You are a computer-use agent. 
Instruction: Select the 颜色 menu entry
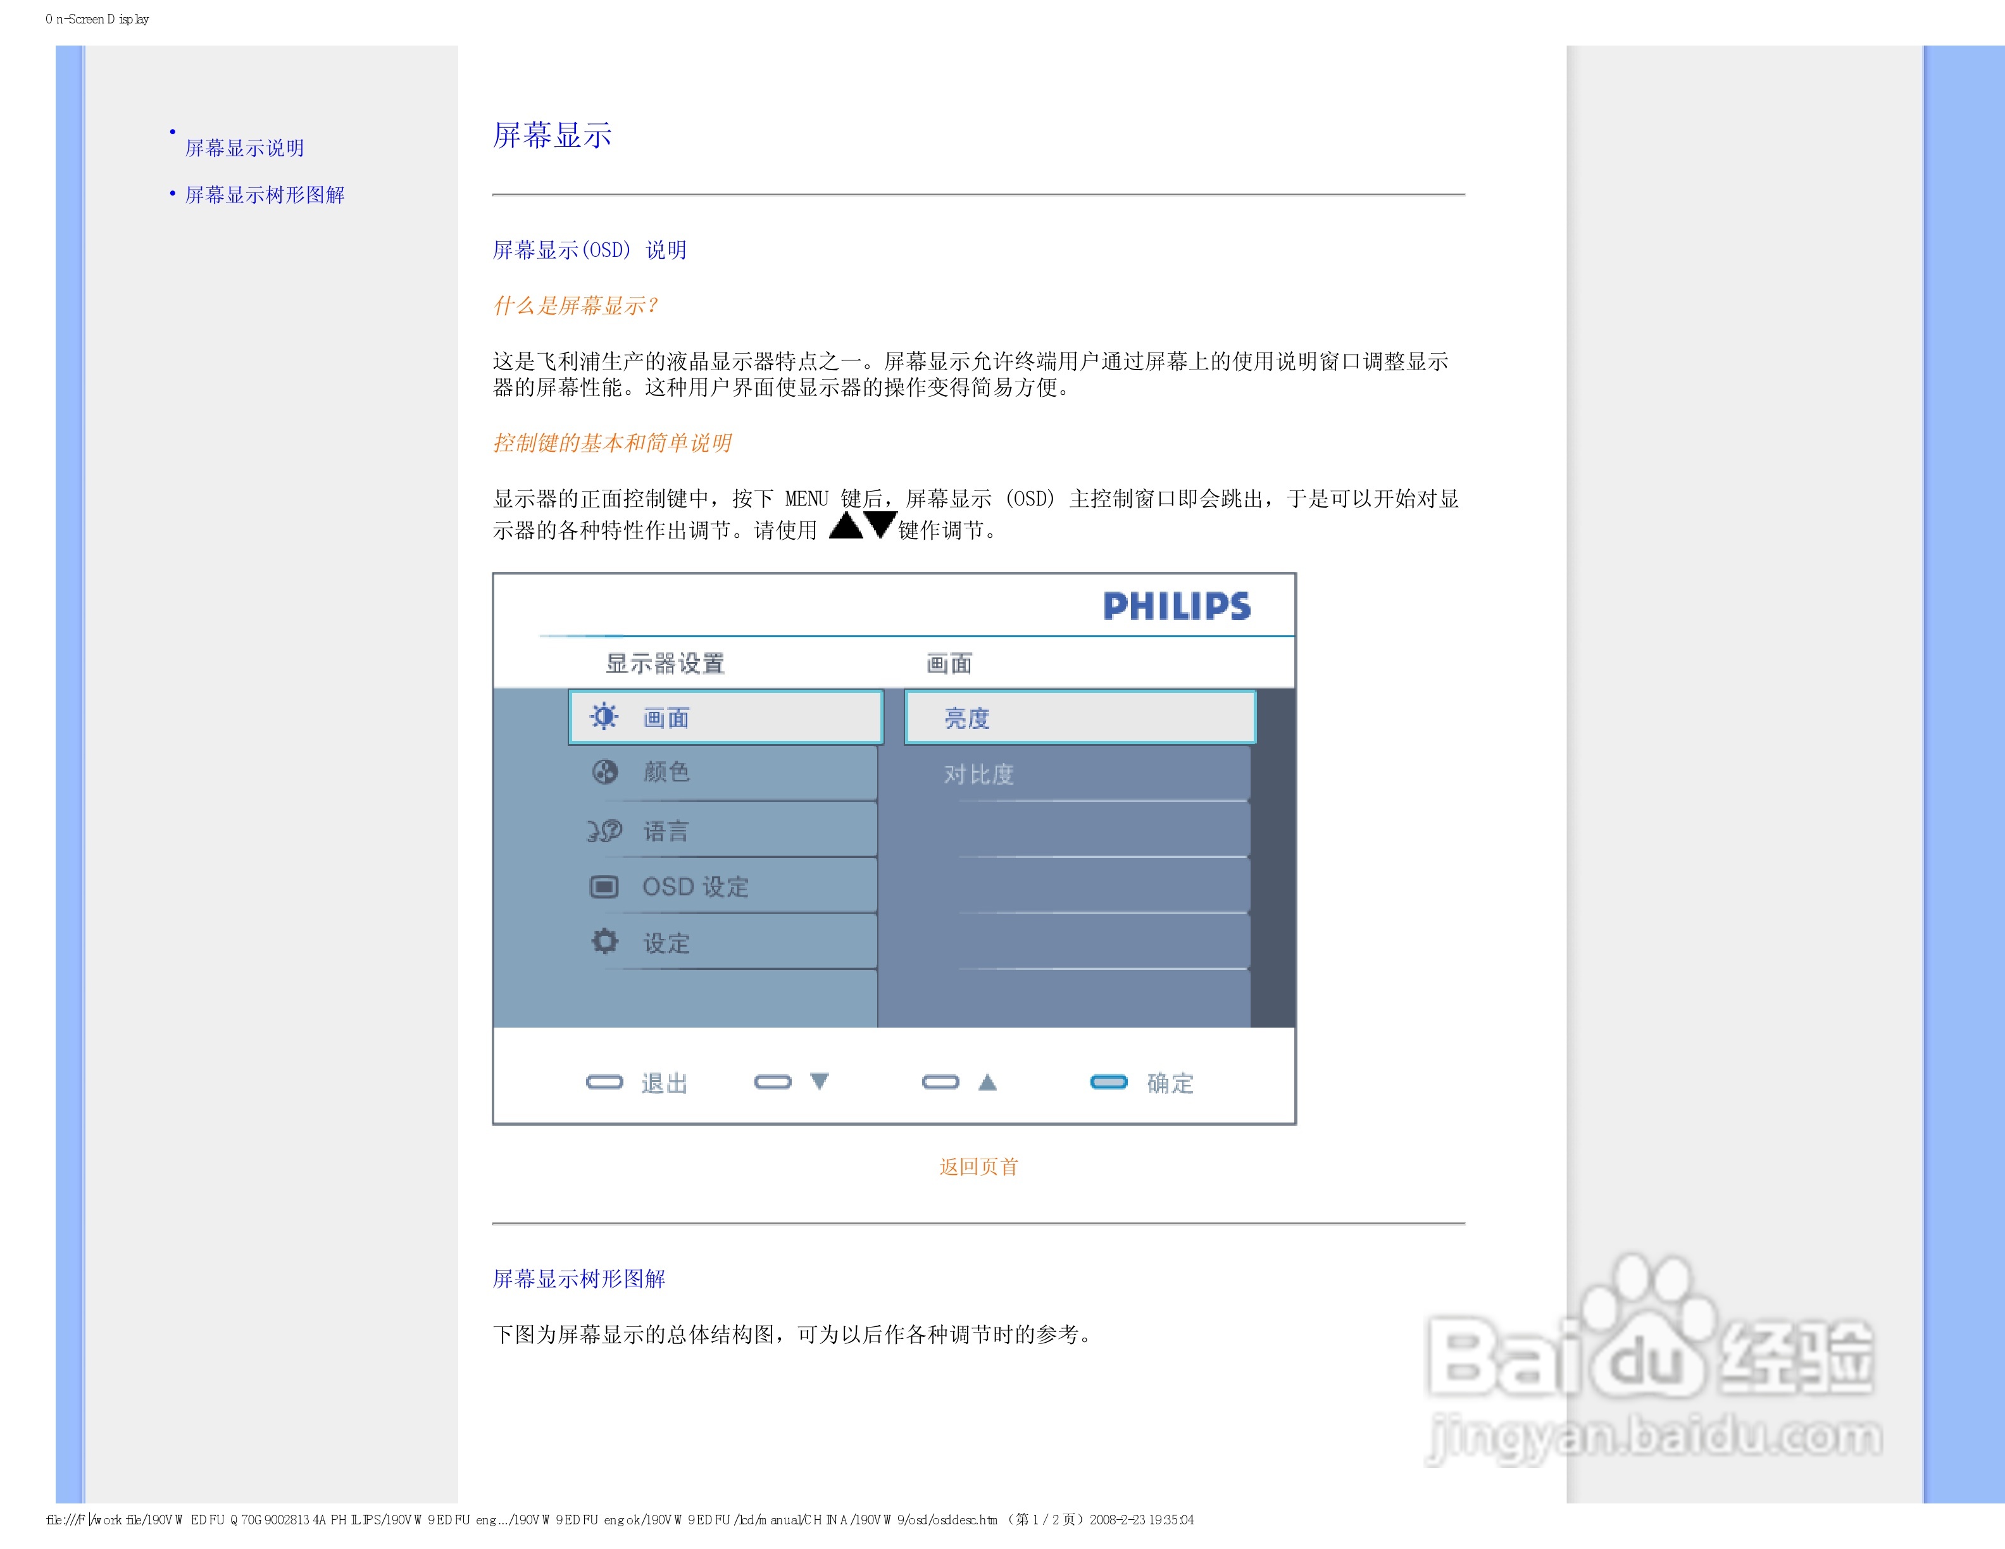click(666, 772)
